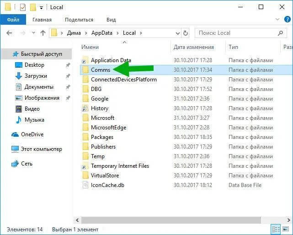Select the ConnectedDevicesPlatform folder

tap(124, 80)
